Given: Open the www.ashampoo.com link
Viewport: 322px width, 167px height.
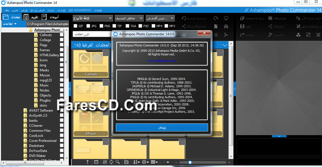Looking at the screenshot, I should [x=162, y=61].
